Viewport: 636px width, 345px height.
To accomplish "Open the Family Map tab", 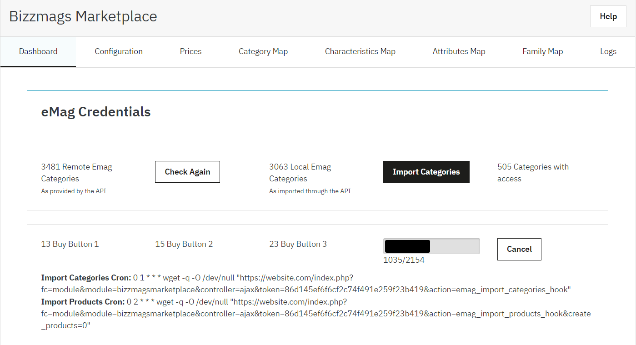I will pos(542,51).
